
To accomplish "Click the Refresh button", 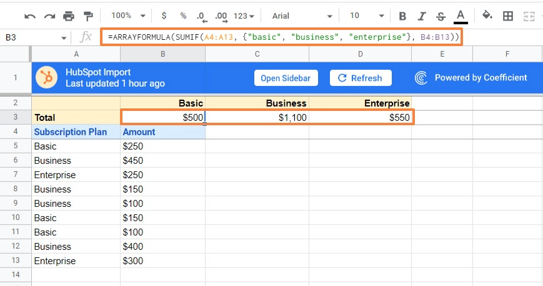I will pyautogui.click(x=361, y=78).
